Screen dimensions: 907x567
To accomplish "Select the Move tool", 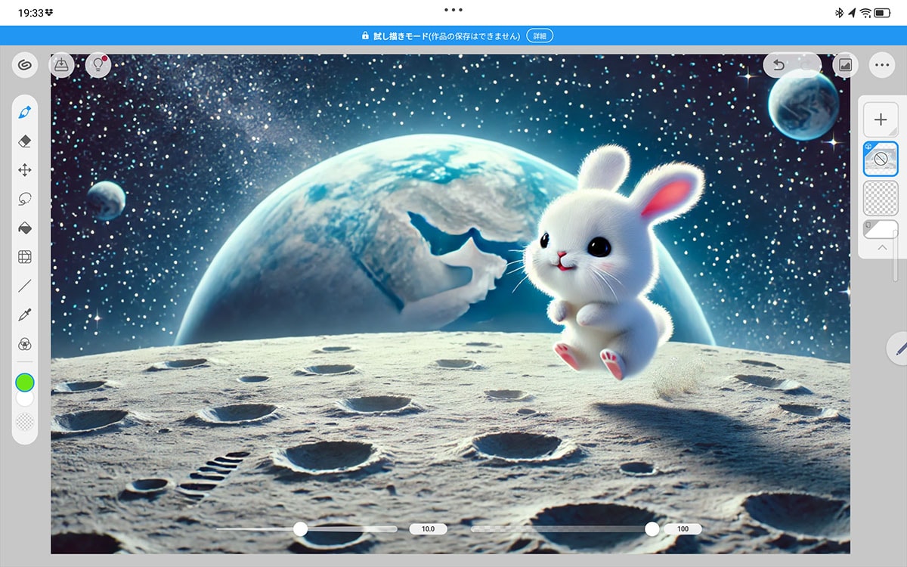I will click(x=23, y=169).
